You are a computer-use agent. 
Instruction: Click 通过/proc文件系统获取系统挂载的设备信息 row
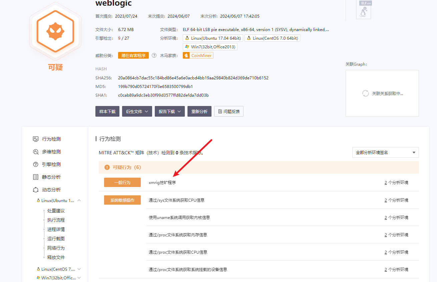[x=283, y=269]
